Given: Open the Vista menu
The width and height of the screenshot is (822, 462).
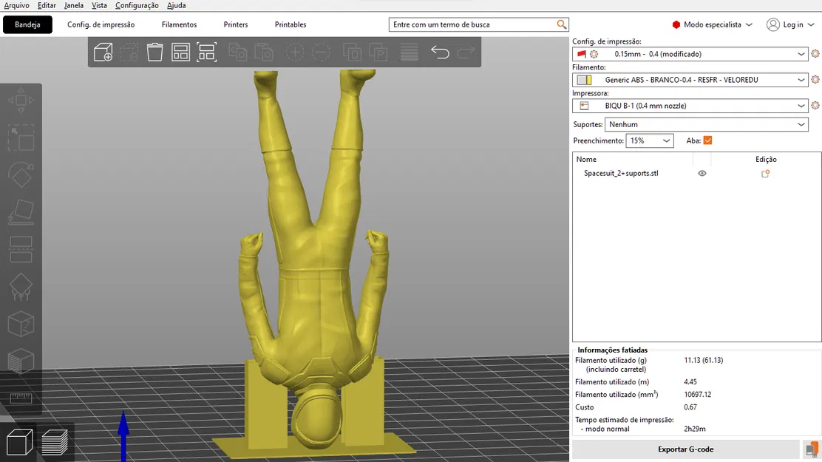Looking at the screenshot, I should tap(99, 5).
